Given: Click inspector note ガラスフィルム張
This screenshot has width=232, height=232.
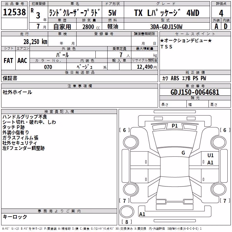Looking at the screenshot, I should point(20,138).
